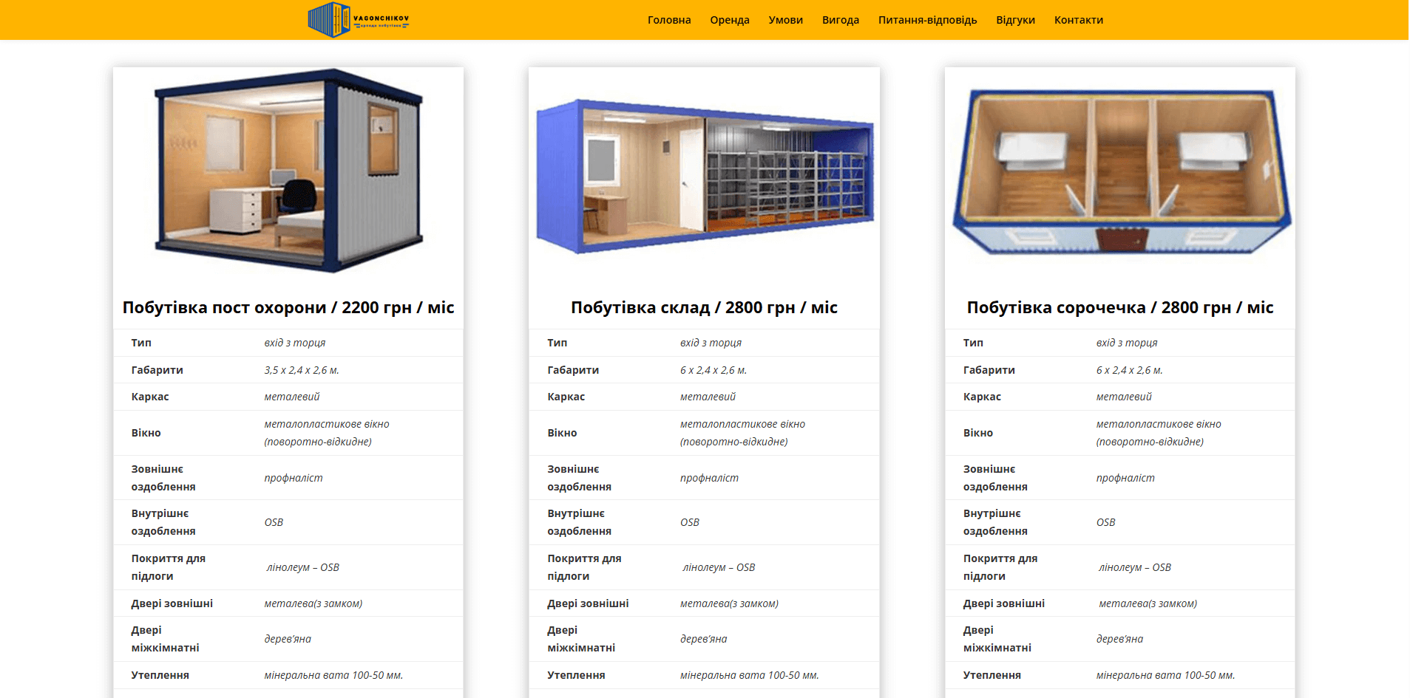
Task: Click the 3,5 x 2,4 x 2,6 м. dimensions value
Action: point(302,370)
